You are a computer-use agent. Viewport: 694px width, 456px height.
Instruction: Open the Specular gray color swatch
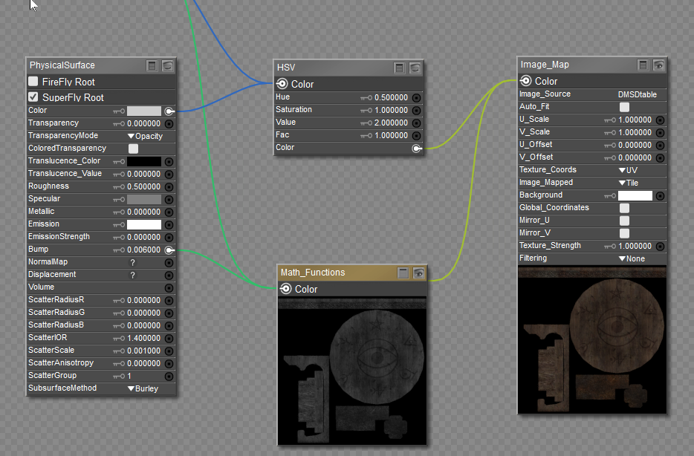[144, 200]
